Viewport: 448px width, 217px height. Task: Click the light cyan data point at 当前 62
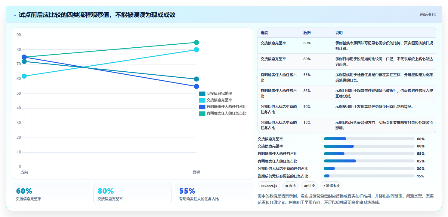24,76
